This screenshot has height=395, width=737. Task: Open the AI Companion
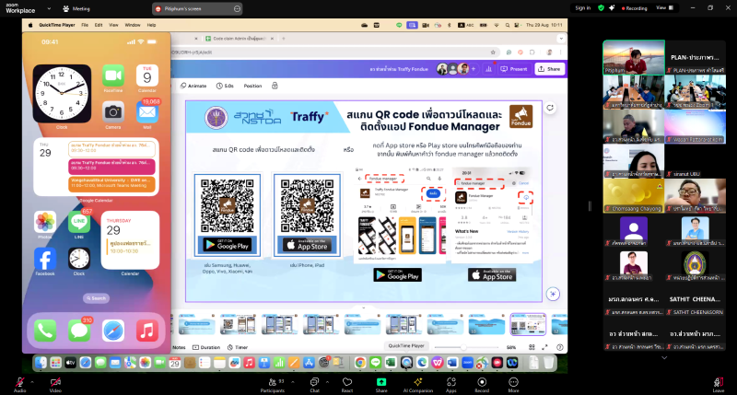click(x=417, y=381)
